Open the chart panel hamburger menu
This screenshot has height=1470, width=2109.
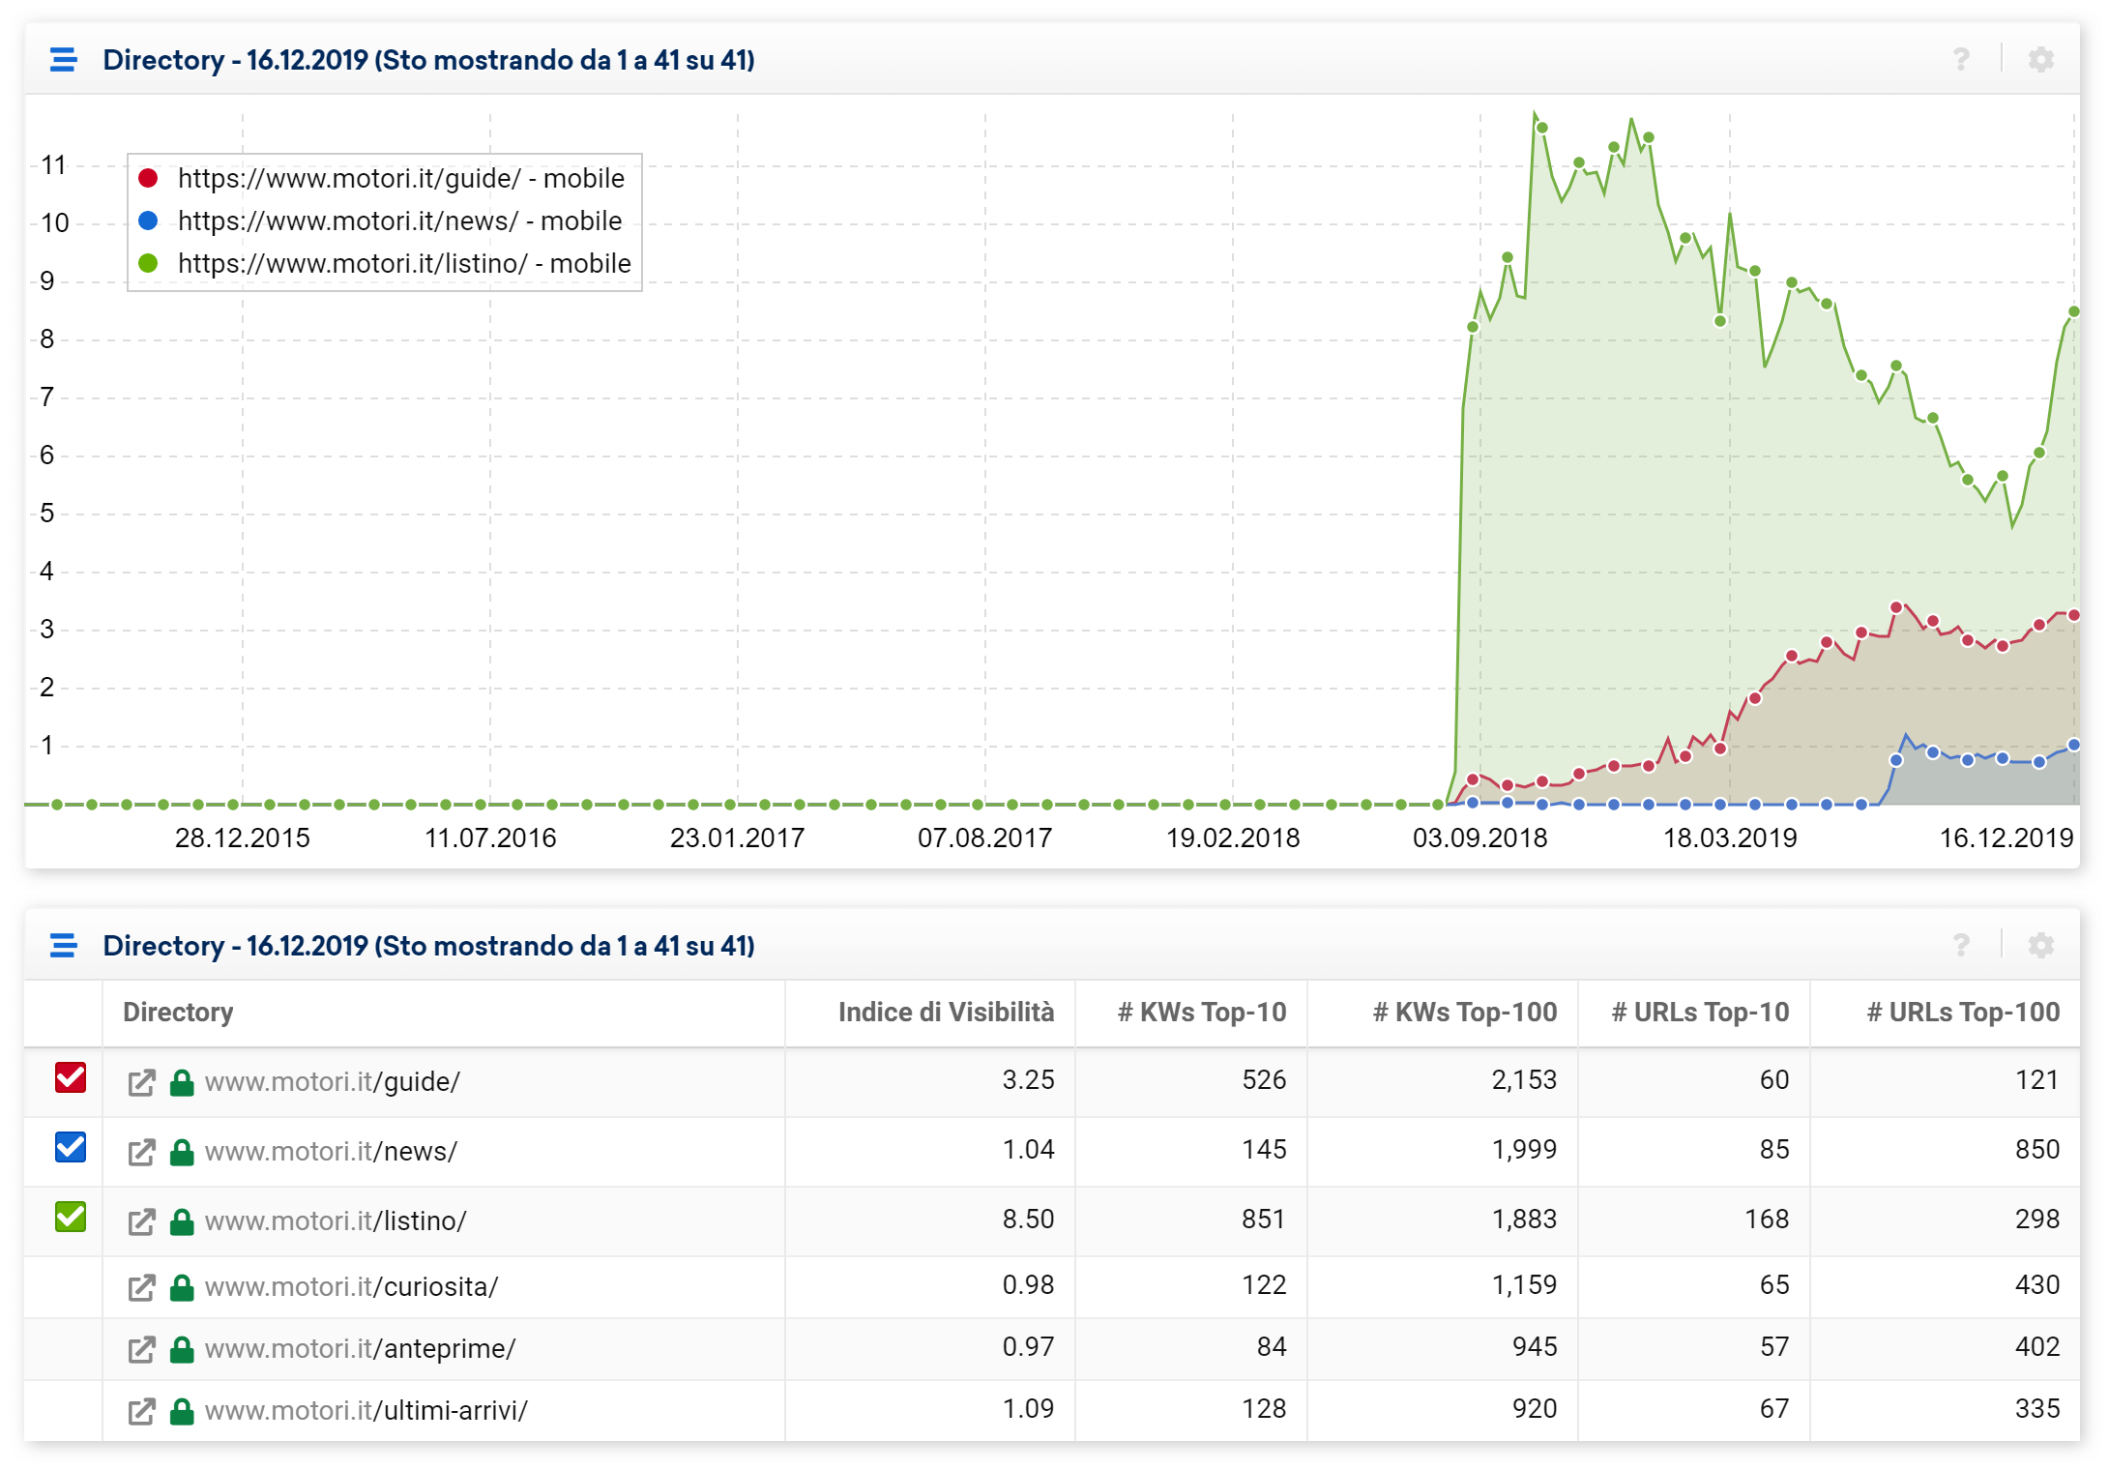[64, 60]
